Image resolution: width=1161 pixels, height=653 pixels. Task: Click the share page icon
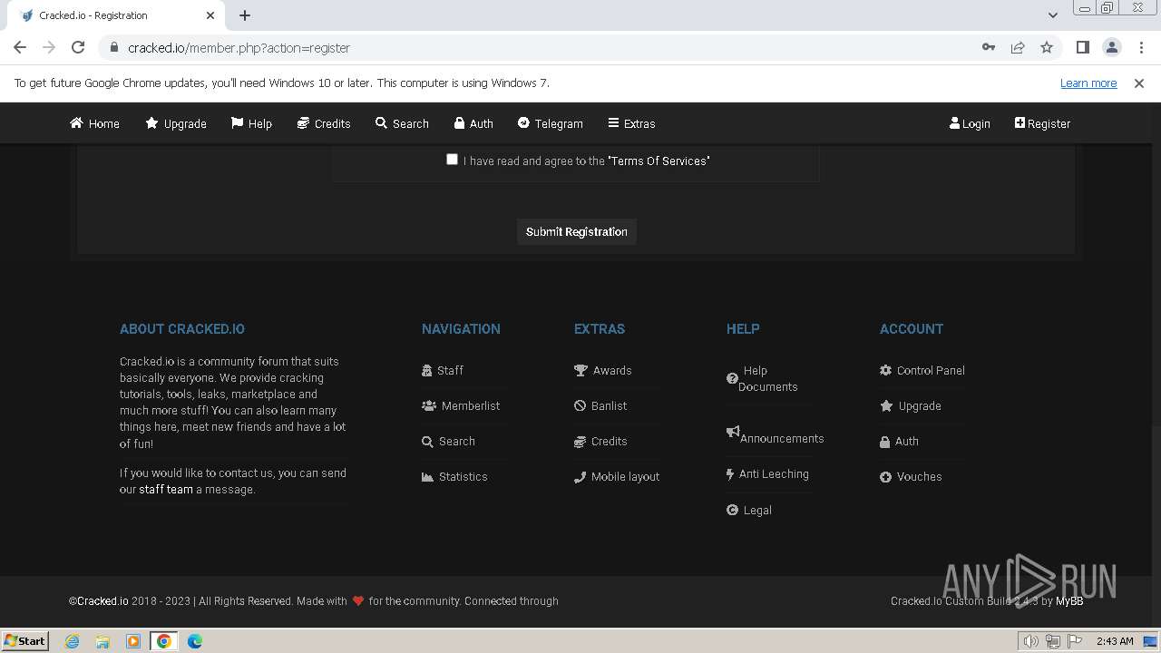pos(1018,47)
